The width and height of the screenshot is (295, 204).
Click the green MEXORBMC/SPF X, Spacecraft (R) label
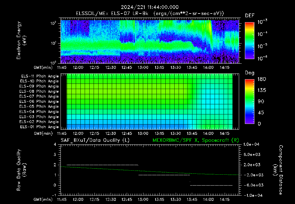[196, 140]
